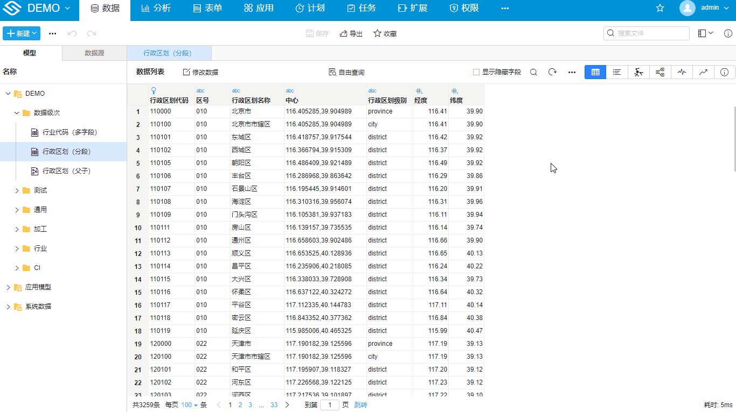Image resolution: width=736 pixels, height=412 pixels.
Task: Open search in the data list toolbar
Action: (533, 72)
